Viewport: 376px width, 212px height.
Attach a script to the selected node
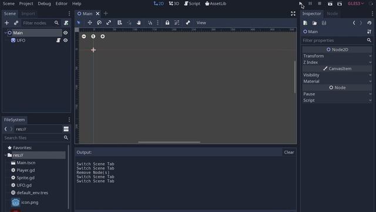pyautogui.click(x=66, y=23)
